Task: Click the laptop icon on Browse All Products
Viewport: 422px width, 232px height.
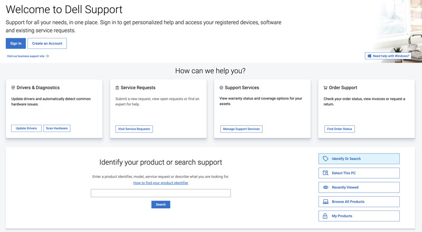Action: (x=325, y=201)
